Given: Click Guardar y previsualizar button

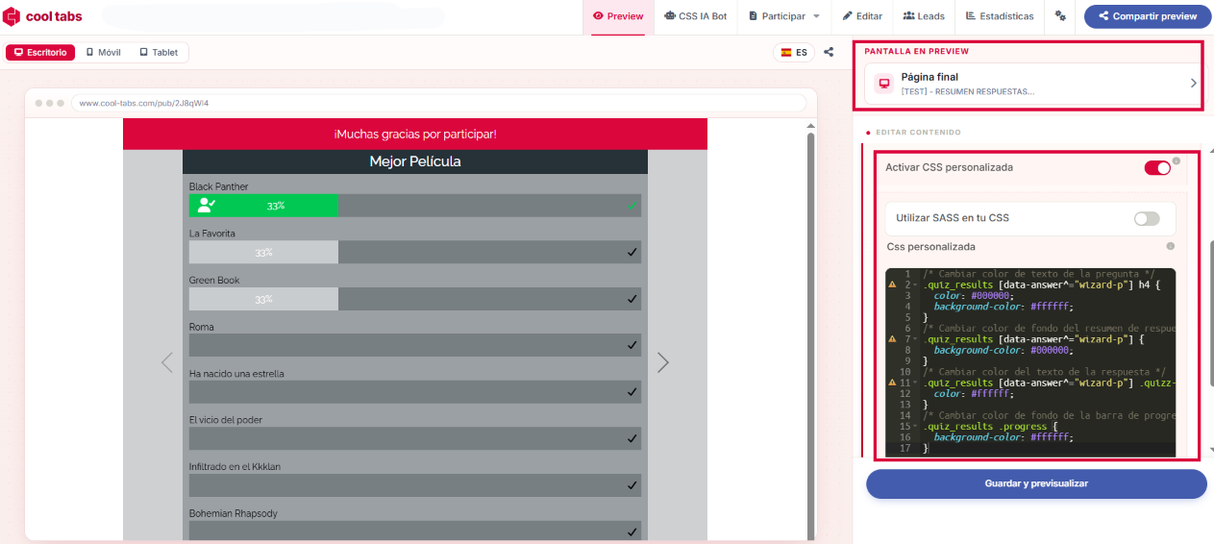Looking at the screenshot, I should point(1036,483).
